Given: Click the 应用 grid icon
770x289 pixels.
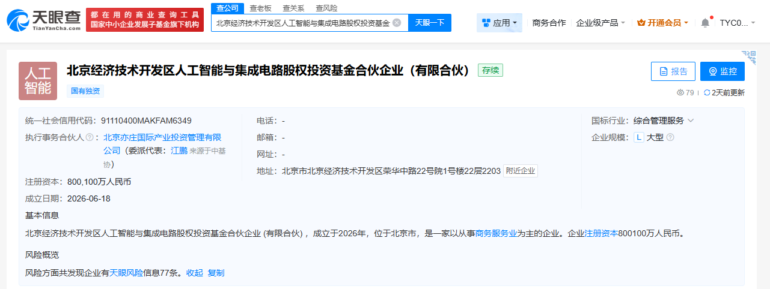Looking at the screenshot, I should pyautogui.click(x=486, y=23).
